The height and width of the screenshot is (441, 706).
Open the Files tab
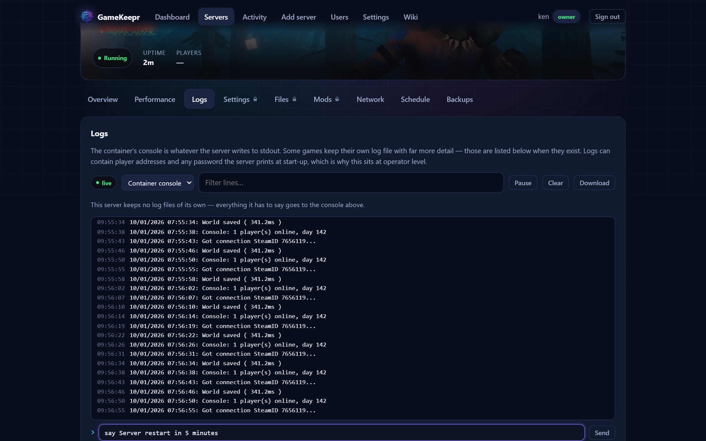[285, 99]
